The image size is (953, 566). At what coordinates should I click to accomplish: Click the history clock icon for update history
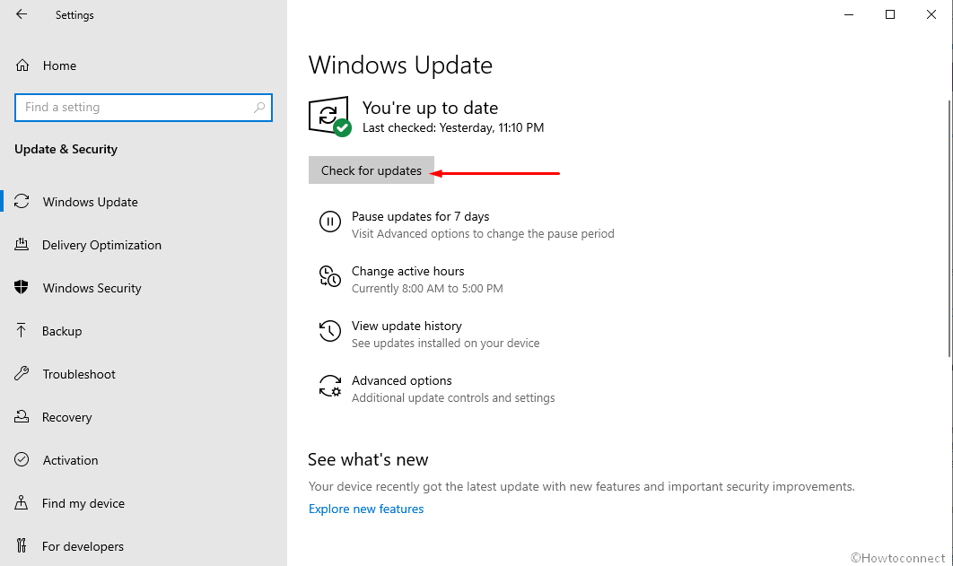(330, 331)
